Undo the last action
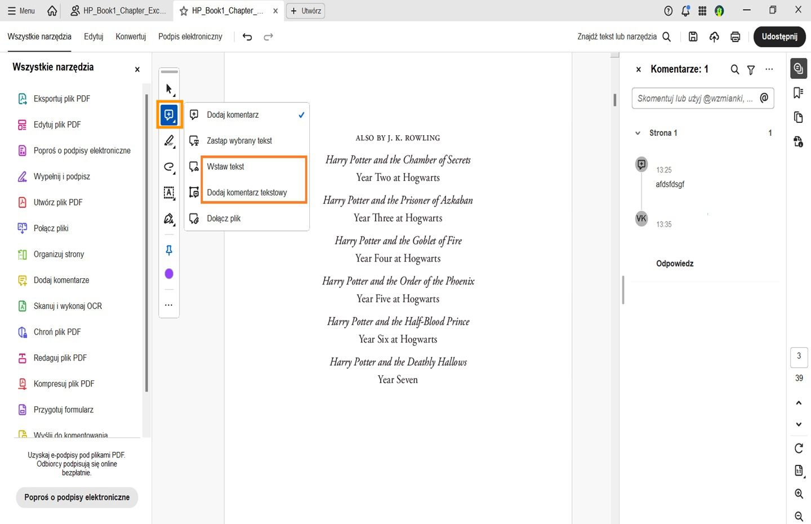 tap(247, 37)
